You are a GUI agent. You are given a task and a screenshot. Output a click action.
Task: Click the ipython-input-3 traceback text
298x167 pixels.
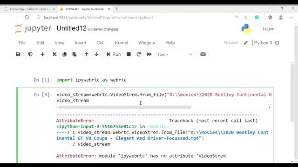pyautogui.click(x=96, y=127)
